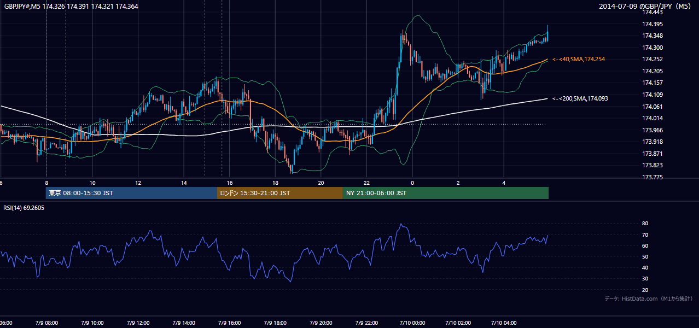Click hour tick 8 below price chart
The width and height of the screenshot is (699, 328).
click(x=46, y=183)
